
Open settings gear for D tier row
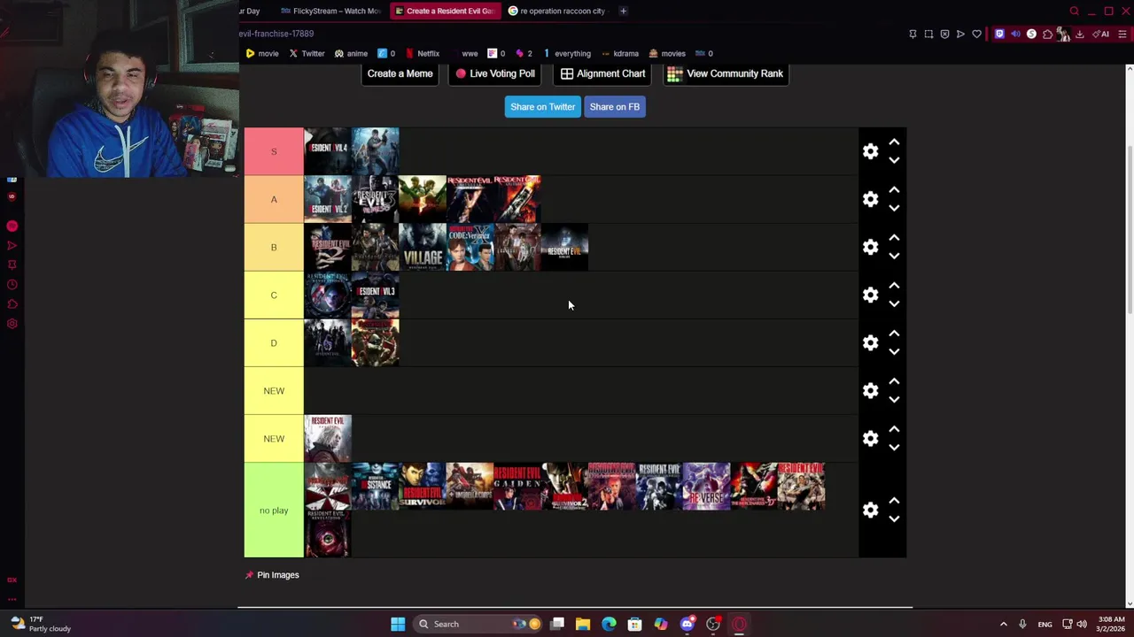pos(870,342)
